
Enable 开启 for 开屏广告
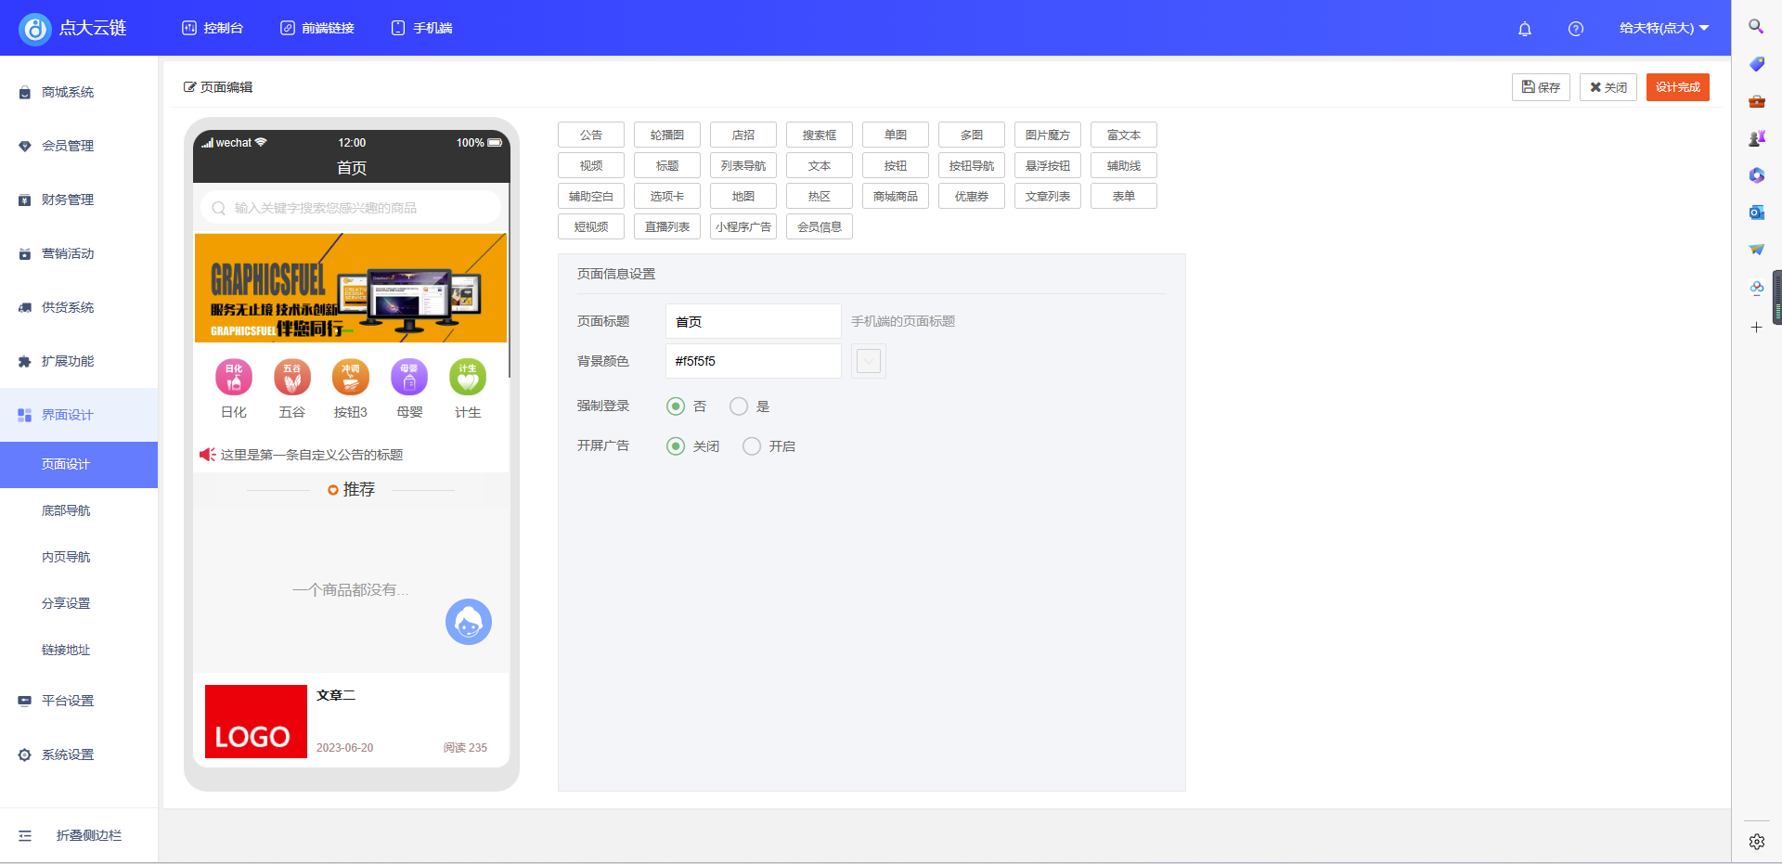[752, 445]
